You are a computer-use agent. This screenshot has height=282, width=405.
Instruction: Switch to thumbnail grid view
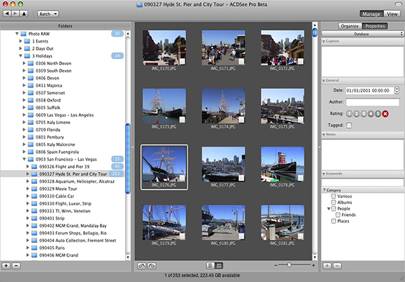pyautogui.click(x=219, y=266)
